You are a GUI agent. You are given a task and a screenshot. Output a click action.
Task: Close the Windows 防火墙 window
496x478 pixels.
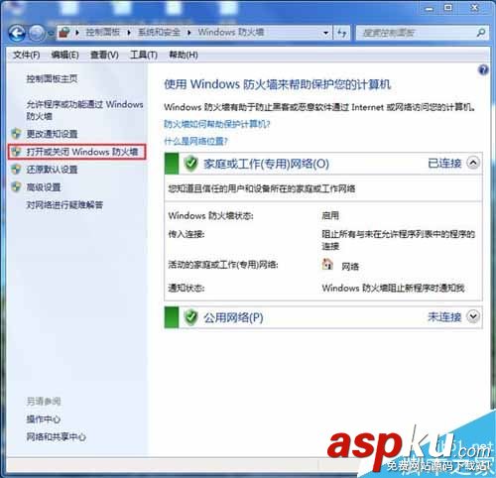coord(475,8)
